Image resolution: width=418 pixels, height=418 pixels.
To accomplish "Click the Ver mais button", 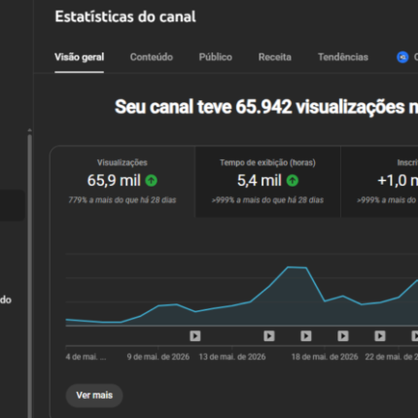I will (94, 396).
